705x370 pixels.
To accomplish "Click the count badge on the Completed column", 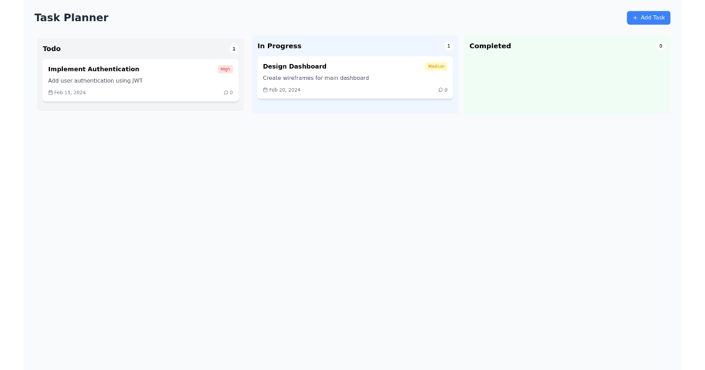I will [x=660, y=46].
